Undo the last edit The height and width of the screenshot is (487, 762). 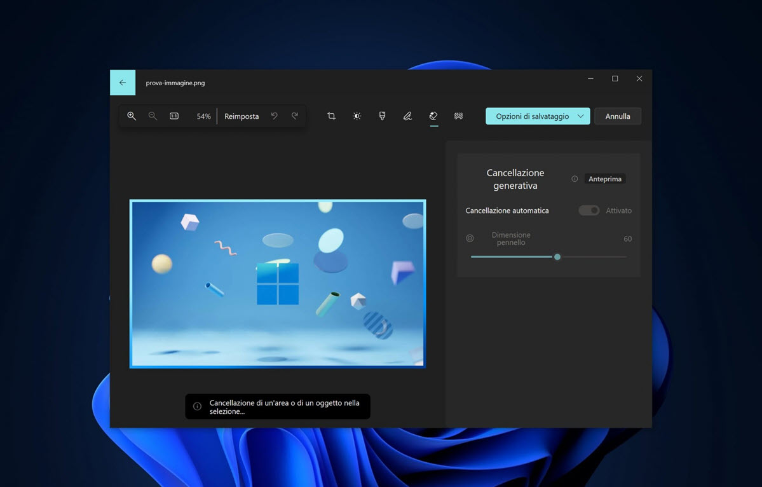pyautogui.click(x=275, y=116)
